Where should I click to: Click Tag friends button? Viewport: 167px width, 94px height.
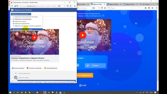coord(18,68)
